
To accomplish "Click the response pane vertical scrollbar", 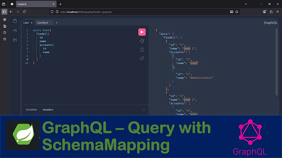I will tap(277, 62).
